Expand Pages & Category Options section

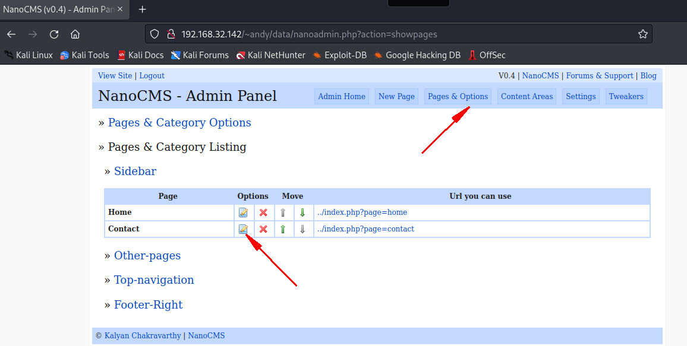click(x=179, y=122)
